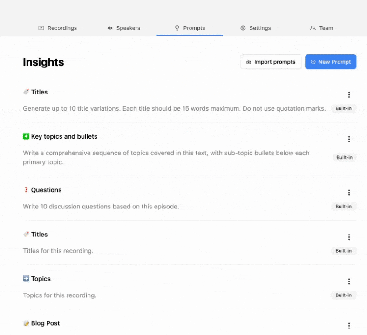This screenshot has height=335, width=367.
Task: Click the Key topics and bullets heading
Action: click(x=64, y=136)
